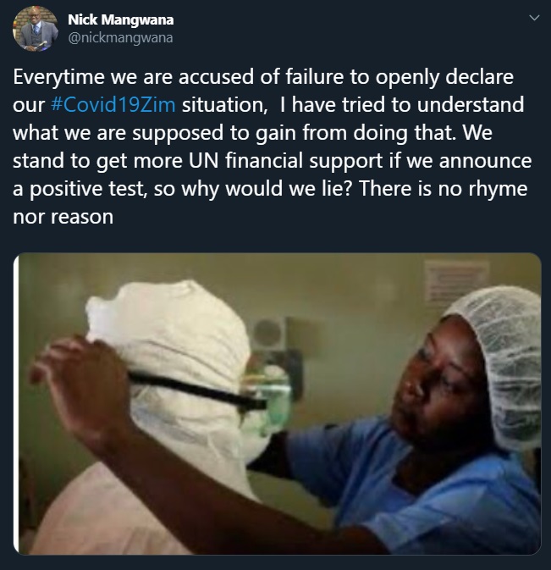Show more actions via the caret icon

(534, 18)
